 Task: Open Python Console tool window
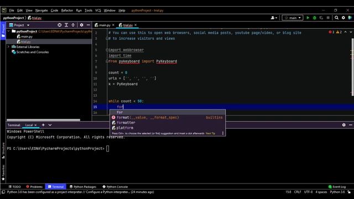(115, 187)
